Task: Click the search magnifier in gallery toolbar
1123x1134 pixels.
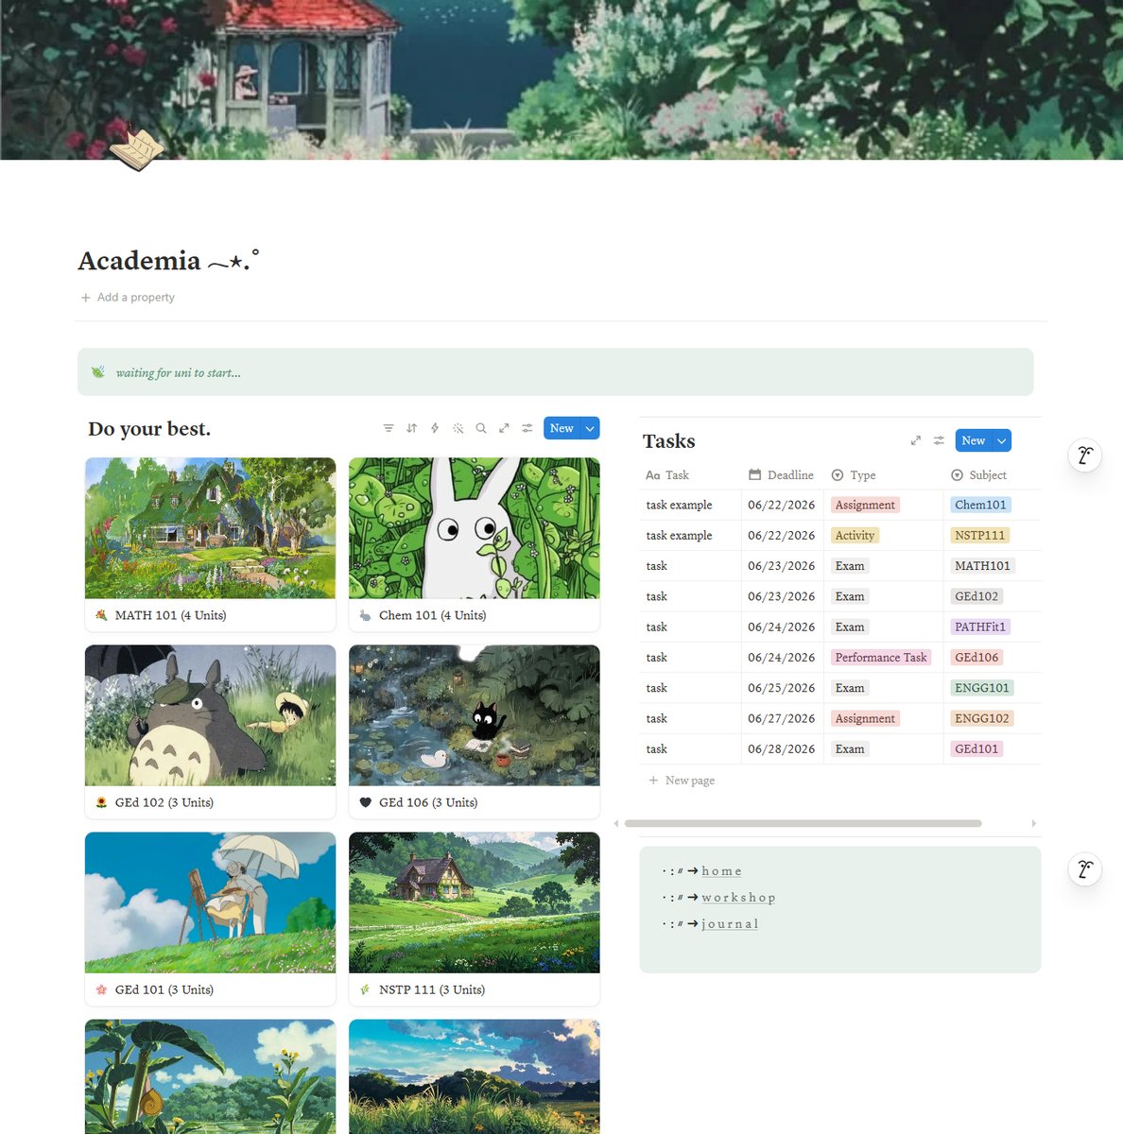Action: (x=481, y=428)
